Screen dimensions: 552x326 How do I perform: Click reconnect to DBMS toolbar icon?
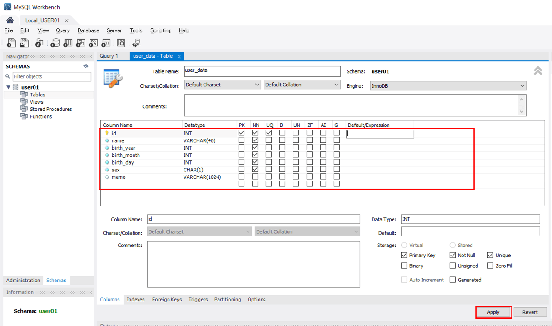point(136,43)
